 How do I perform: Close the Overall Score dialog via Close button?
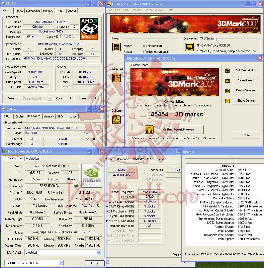point(246,135)
